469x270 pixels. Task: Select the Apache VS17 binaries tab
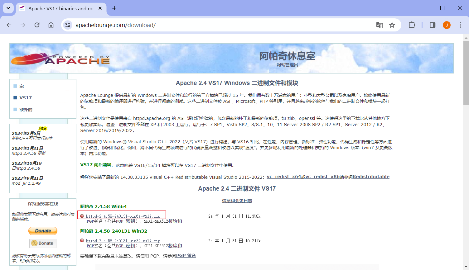tap(61, 8)
